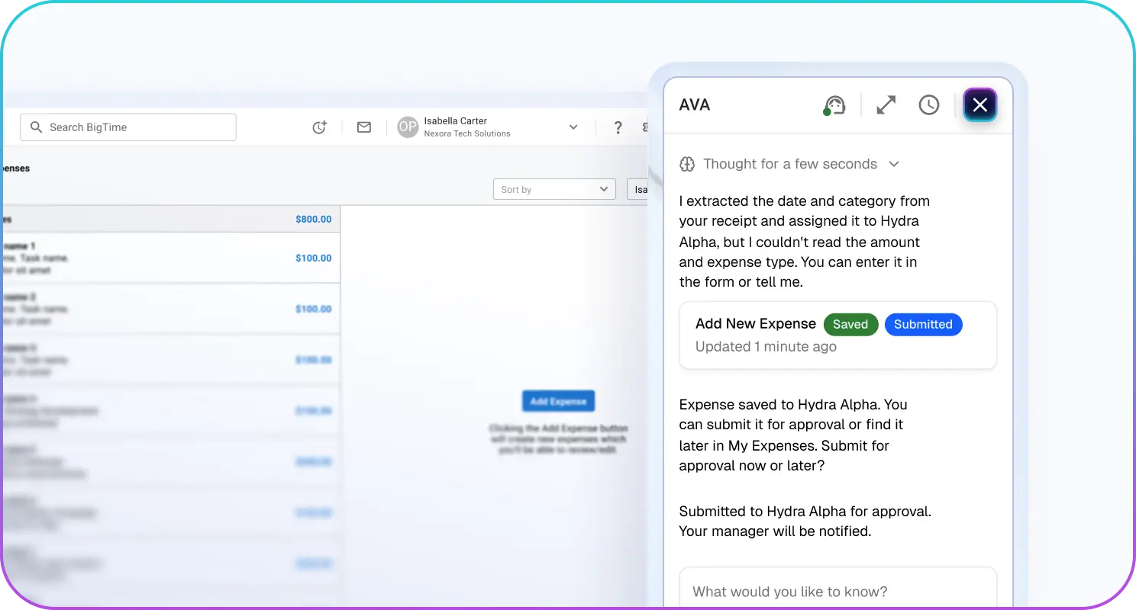
Task: Open Isabella Carter account dropdown
Action: point(573,127)
